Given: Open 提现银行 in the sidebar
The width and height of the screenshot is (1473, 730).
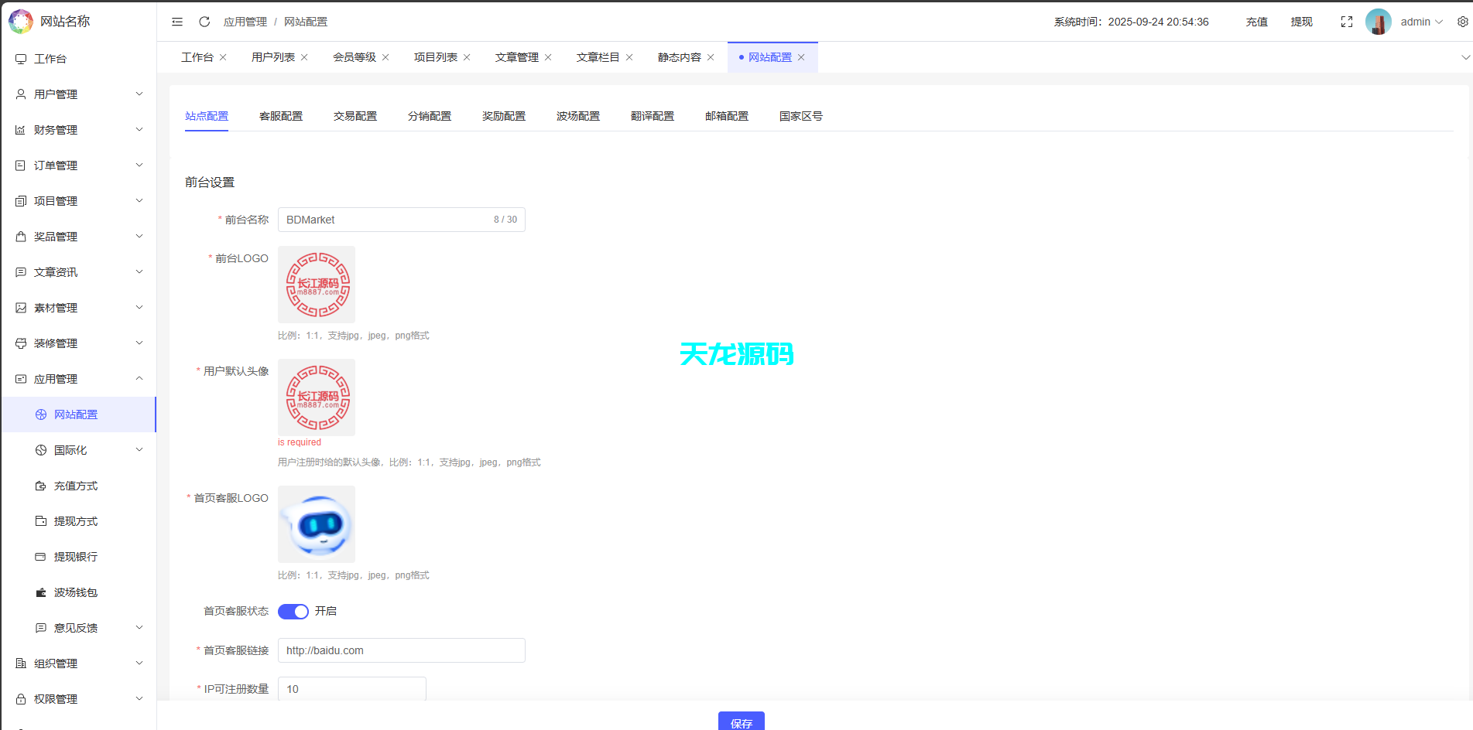Looking at the screenshot, I should [75, 557].
